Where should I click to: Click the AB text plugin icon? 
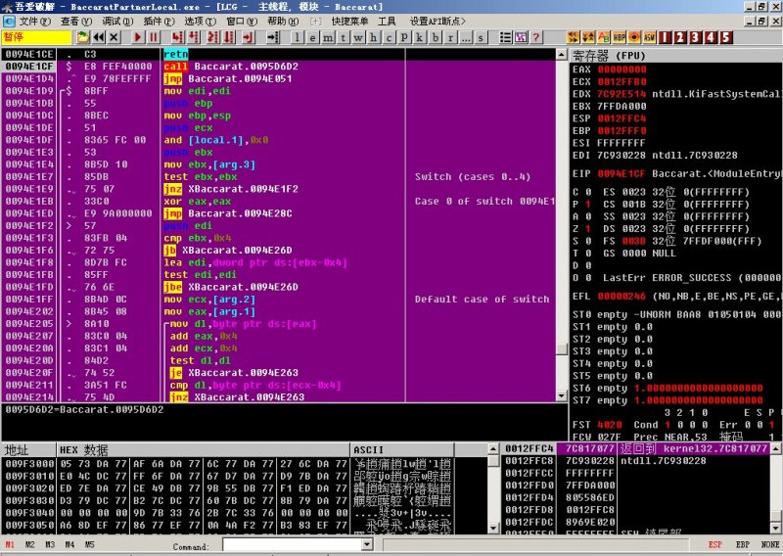pos(604,37)
